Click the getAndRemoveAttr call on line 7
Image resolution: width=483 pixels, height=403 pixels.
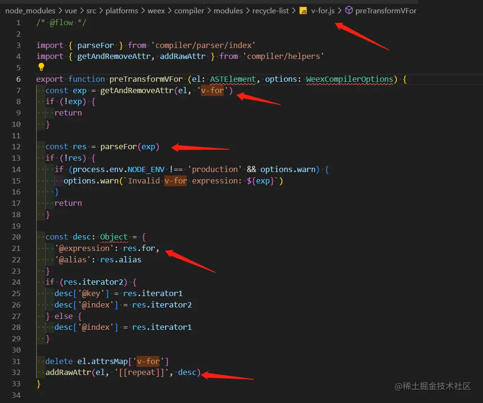137,90
